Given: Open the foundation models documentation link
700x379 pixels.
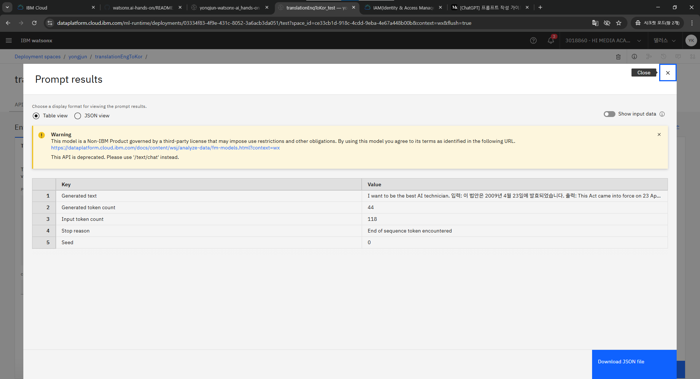Looking at the screenshot, I should tap(165, 148).
